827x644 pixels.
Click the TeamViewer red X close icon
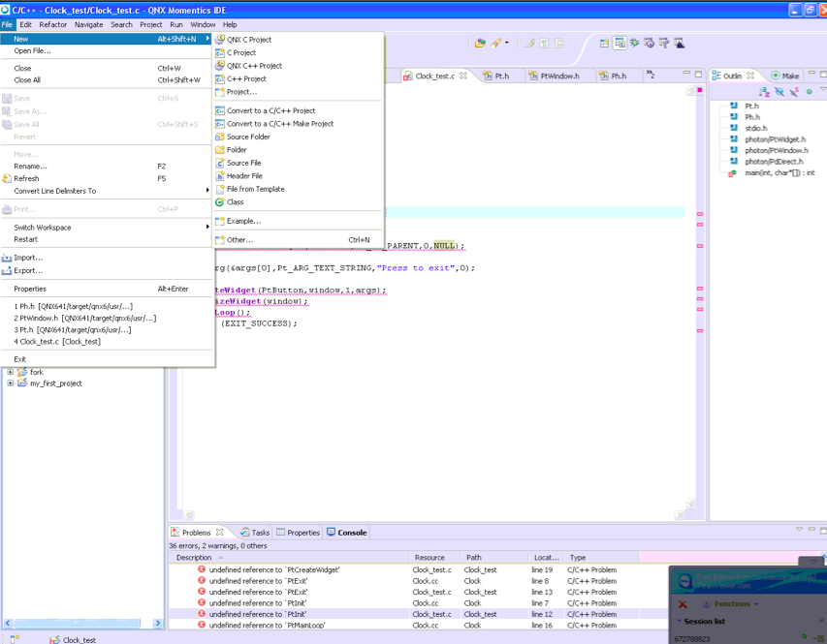pyautogui.click(x=683, y=604)
